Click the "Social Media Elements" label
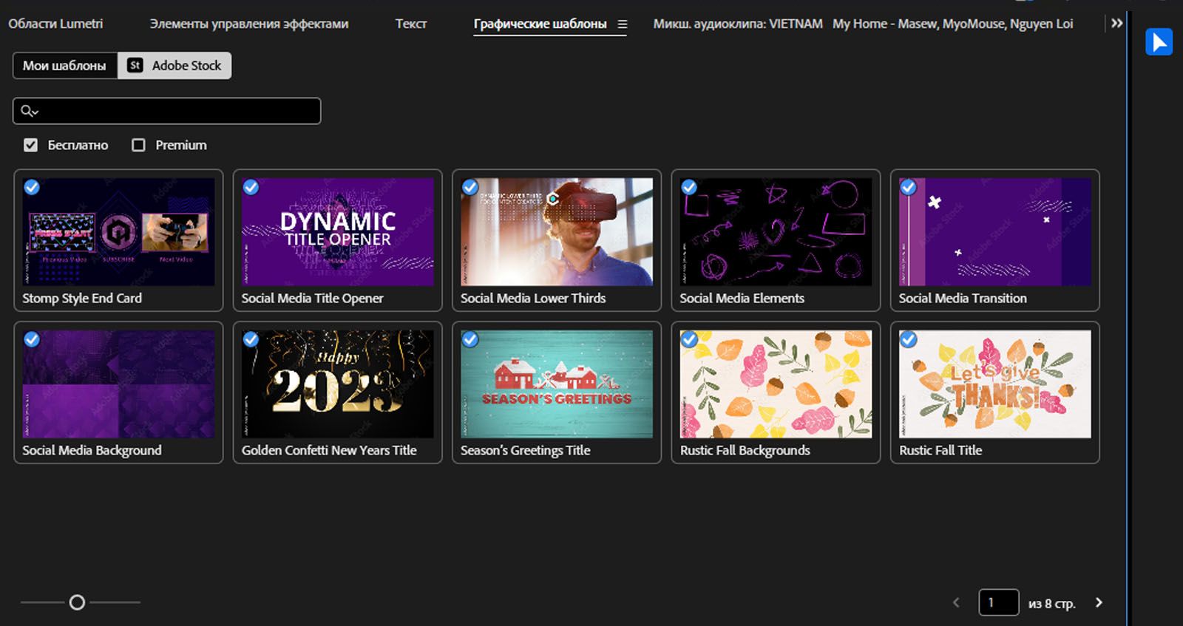 742,298
